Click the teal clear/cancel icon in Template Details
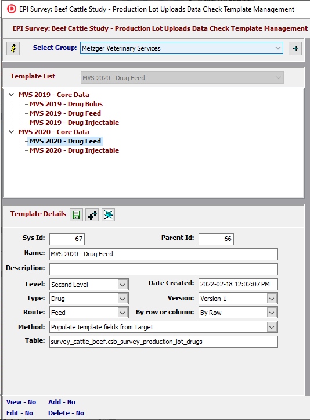The height and width of the screenshot is (420, 310). pos(109,215)
